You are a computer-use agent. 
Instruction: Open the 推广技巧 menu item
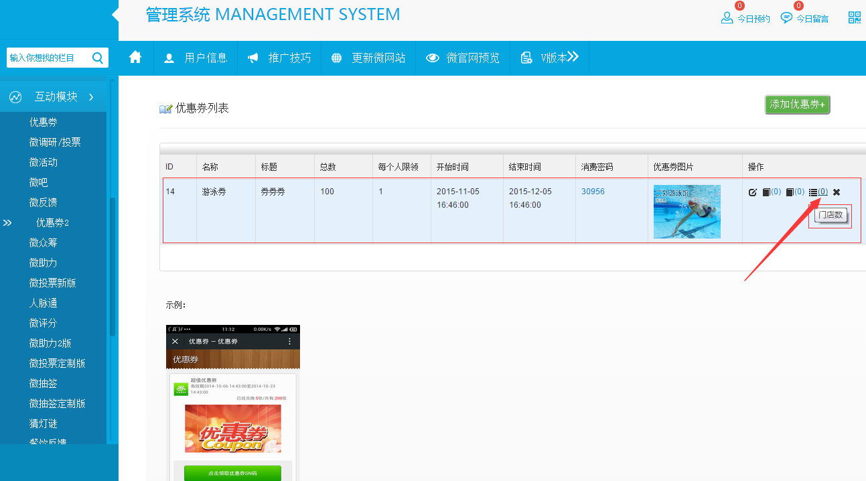point(279,58)
